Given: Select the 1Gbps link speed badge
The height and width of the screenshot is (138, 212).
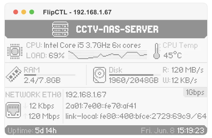Looking at the screenshot, I should tap(195, 93).
